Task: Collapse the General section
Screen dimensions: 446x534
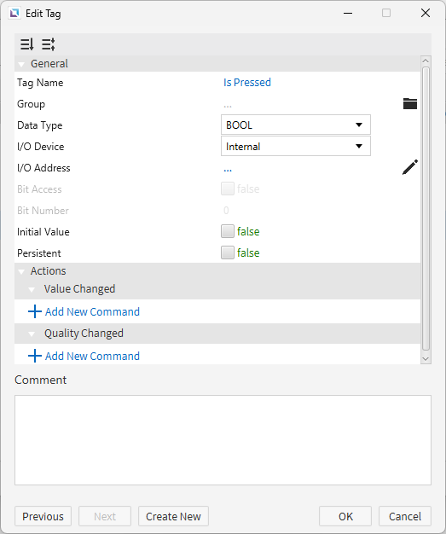Action: 22,64
